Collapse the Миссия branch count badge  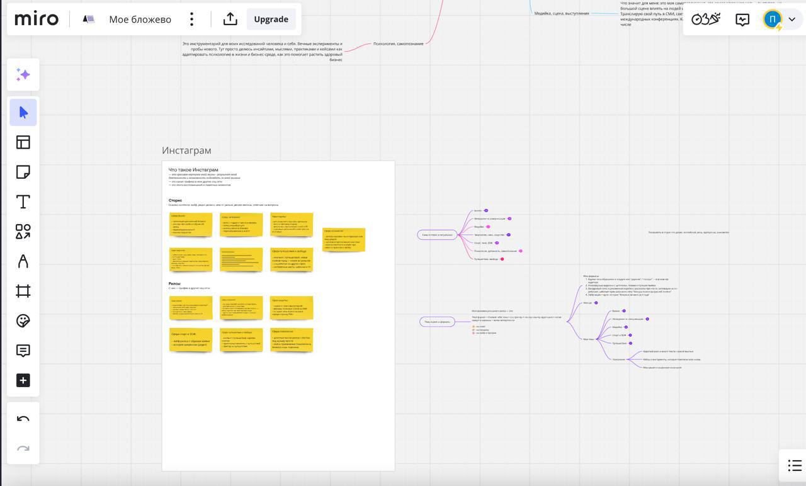click(596, 303)
